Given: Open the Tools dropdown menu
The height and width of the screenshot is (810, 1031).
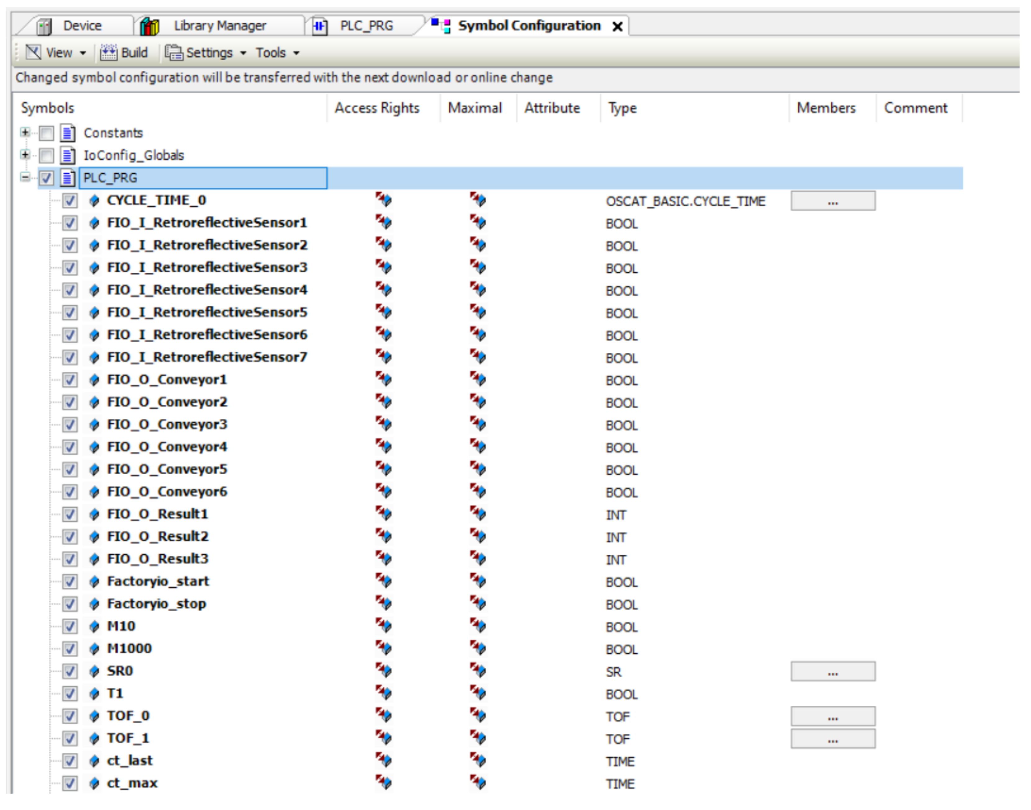Looking at the screenshot, I should click(277, 52).
